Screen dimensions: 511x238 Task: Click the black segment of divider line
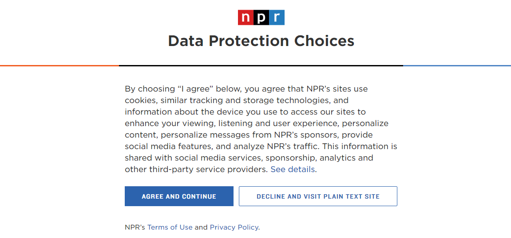261,65
